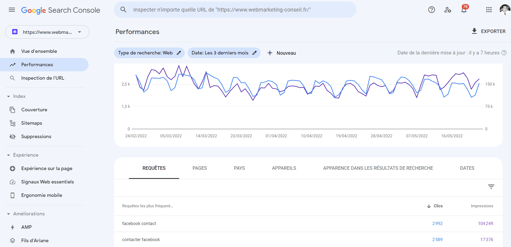511x247 pixels.
Task: Click the property favicon icon
Action: coord(15,32)
